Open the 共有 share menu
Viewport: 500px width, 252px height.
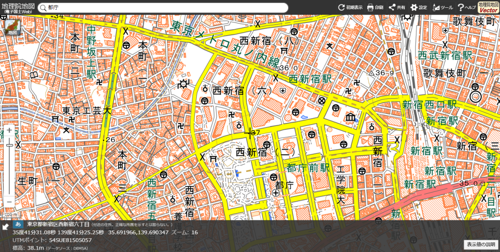pos(396,7)
